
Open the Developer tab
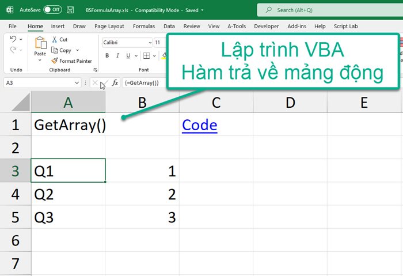click(266, 27)
